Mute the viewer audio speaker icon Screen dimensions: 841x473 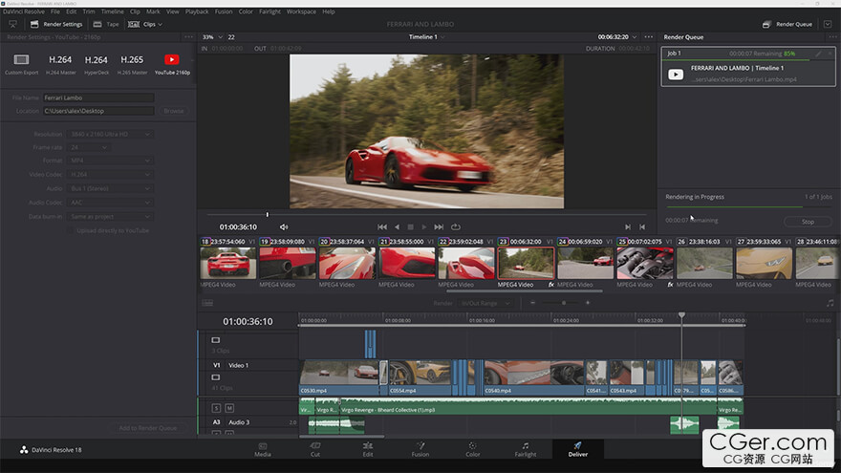pyautogui.click(x=284, y=226)
